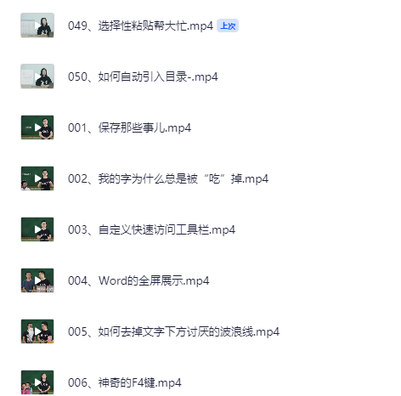Select the empty row area right of 050 file
This screenshot has height=396, width=401.
point(308,76)
